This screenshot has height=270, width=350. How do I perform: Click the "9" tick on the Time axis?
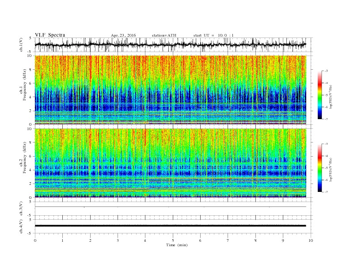point(283,240)
